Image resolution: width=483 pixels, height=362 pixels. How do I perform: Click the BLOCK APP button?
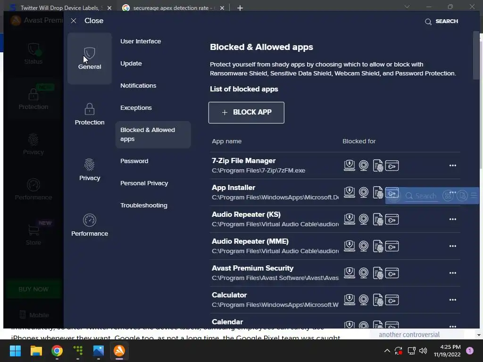(x=246, y=112)
